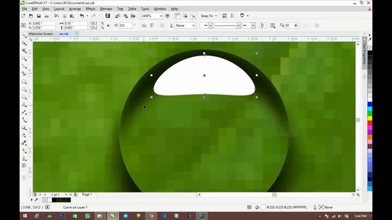This screenshot has width=392, height=220.
Task: Toggle the Show Guidelines button
Action: tap(194, 16)
